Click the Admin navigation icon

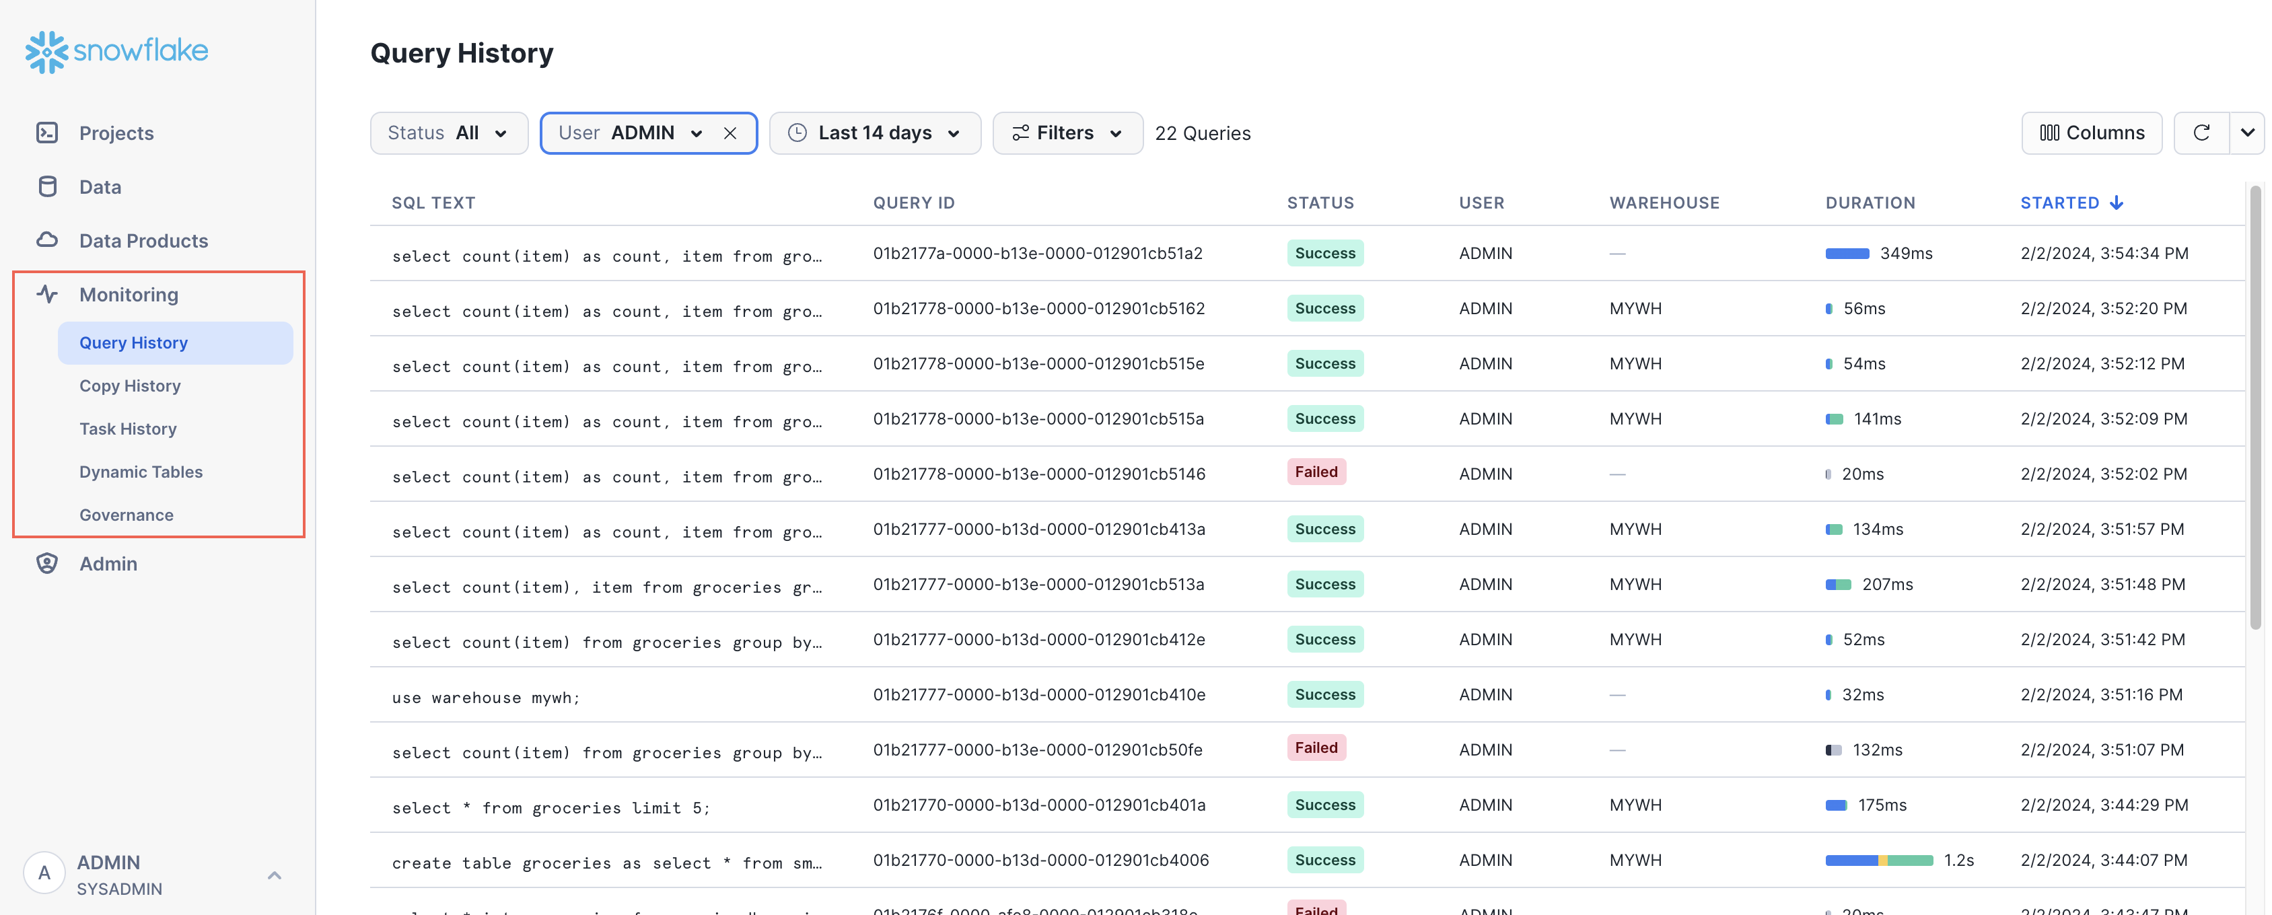pyautogui.click(x=46, y=564)
